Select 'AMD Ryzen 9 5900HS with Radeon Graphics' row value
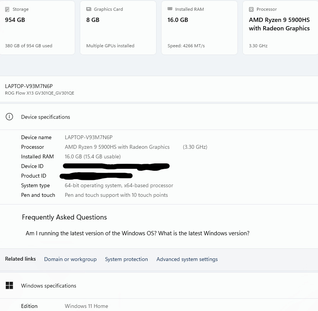 [x=117, y=147]
